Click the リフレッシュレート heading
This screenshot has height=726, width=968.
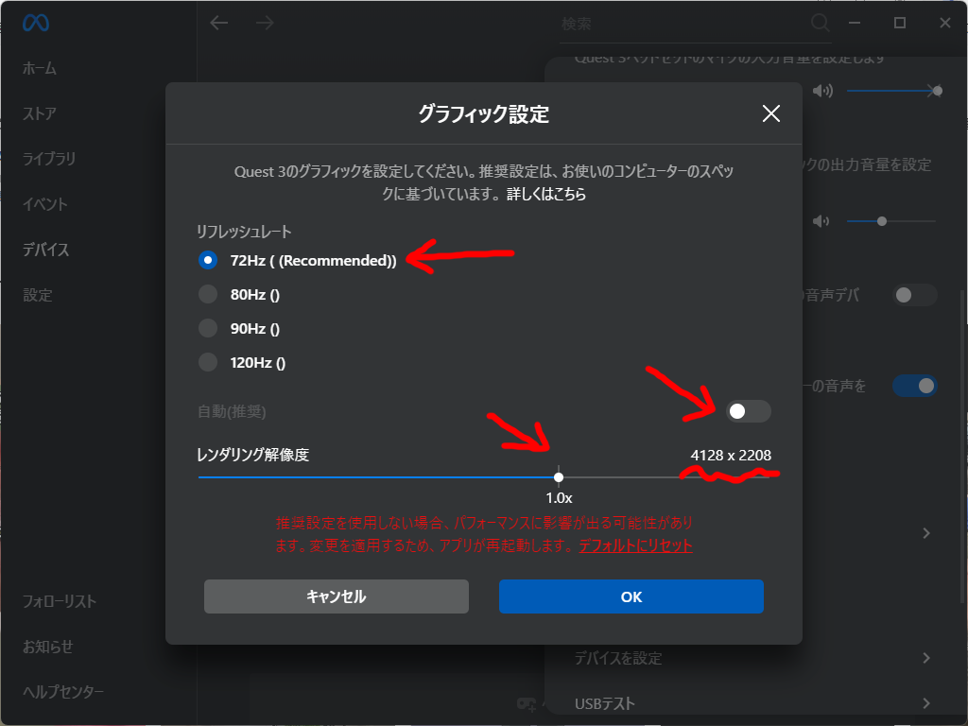[x=244, y=232]
